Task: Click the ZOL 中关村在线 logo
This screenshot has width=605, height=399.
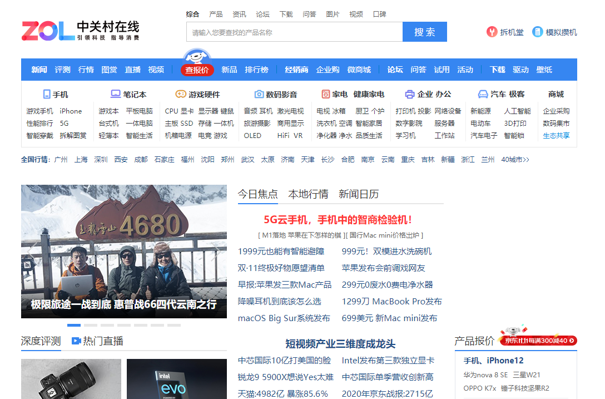Action: pyautogui.click(x=80, y=31)
